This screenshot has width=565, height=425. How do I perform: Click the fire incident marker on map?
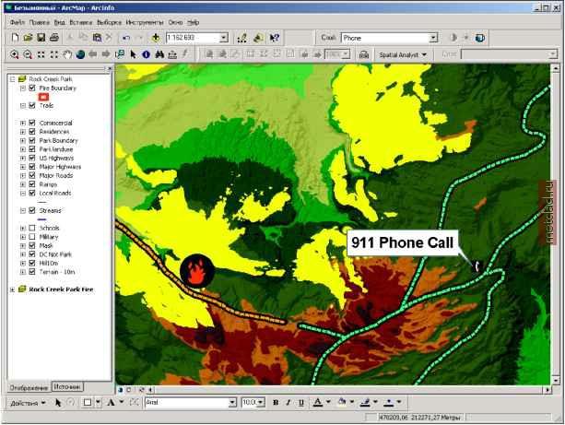[196, 270]
